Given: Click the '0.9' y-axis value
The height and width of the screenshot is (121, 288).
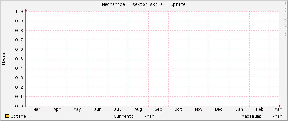Looking at the screenshot, I should point(19,21).
